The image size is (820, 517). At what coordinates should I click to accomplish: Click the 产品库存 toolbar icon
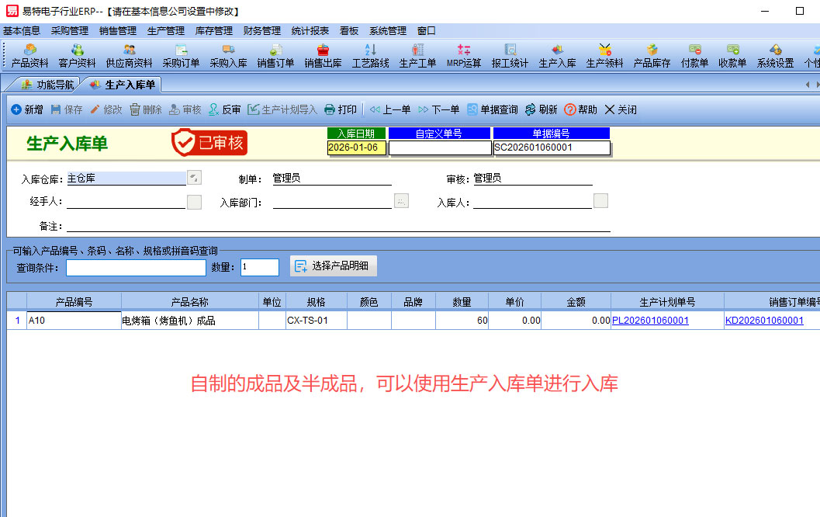[x=652, y=56]
